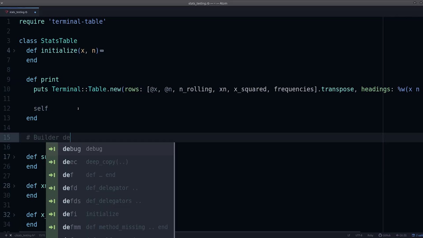Click the plus icon in the status bar
Screen dimensions: 423x238
point(6,235)
